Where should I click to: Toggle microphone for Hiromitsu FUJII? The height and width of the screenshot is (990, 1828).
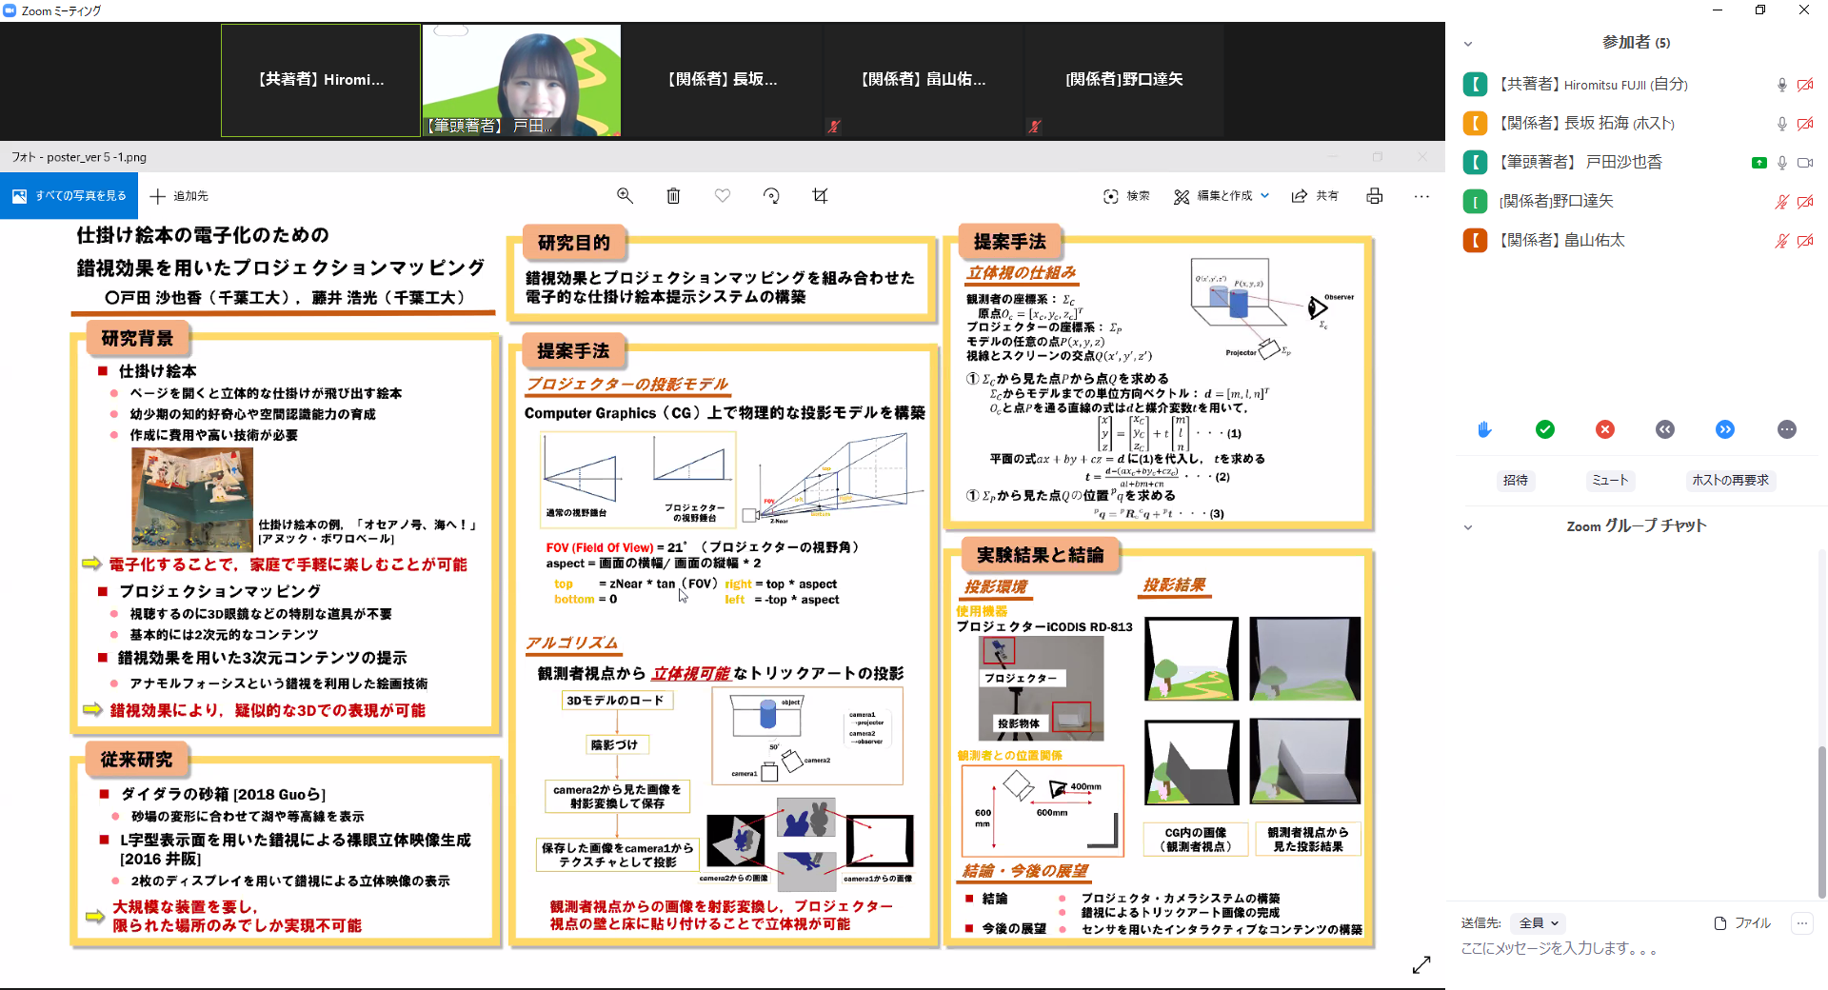coord(1781,85)
